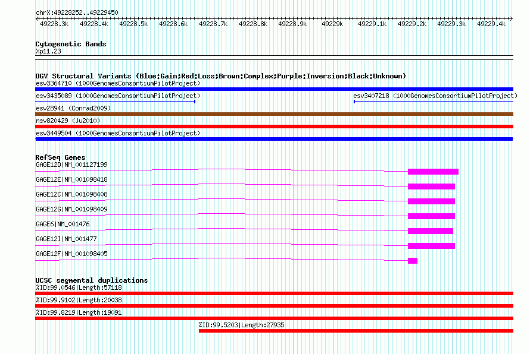
Task: Select the Cytogenetic Bands track heading
Action: [x=71, y=44]
